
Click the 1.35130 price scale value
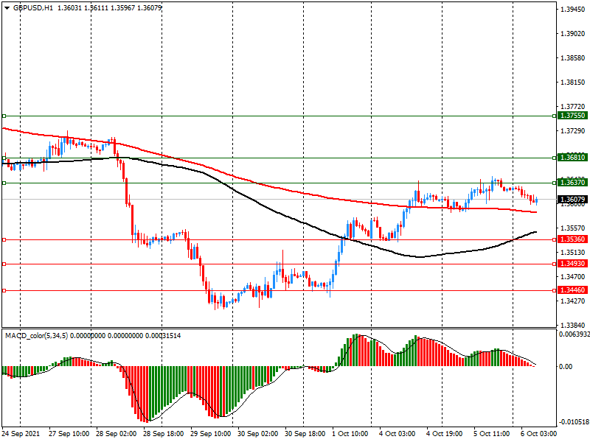click(x=573, y=253)
